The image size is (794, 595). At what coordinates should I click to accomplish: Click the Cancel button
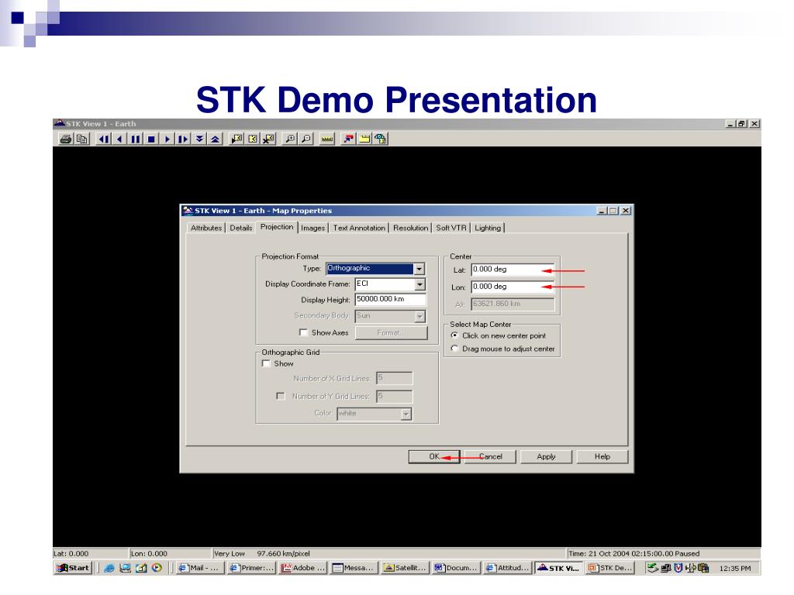tap(490, 456)
